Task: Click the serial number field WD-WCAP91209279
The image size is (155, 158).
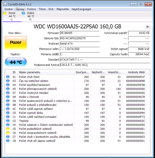Action: [x=80, y=38]
